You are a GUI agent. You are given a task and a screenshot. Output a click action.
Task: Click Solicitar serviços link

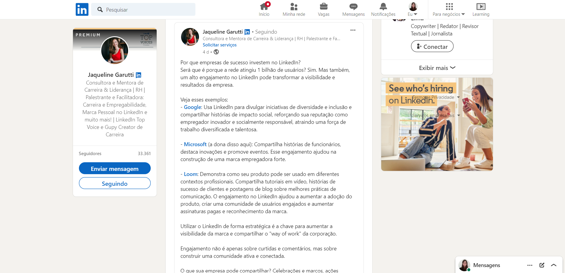click(220, 45)
